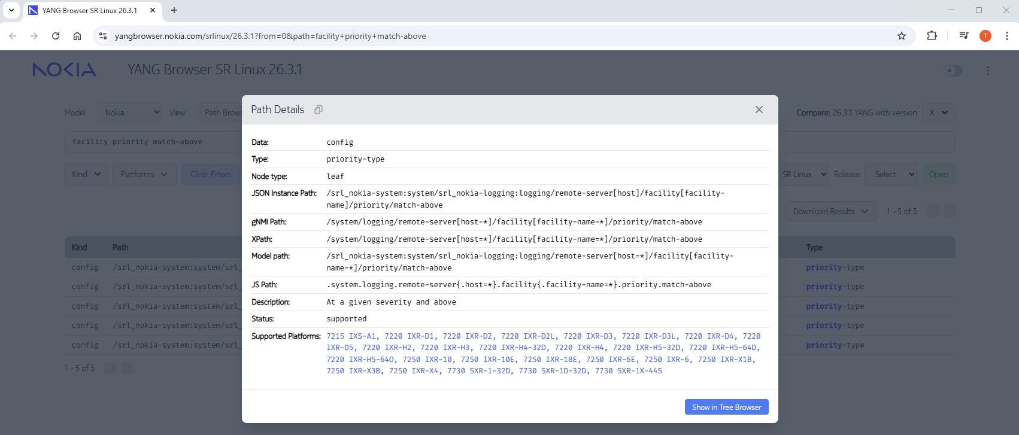Open the 7220 IXR-H5-64D platform link
This screenshot has width=1019, height=435.
point(723,348)
